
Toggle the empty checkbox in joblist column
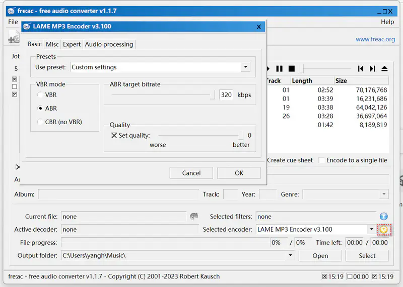(x=15, y=86)
